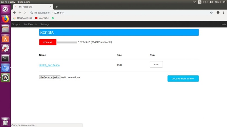Screen dimensions: 227x127
Task: Open Ubuntu Software from the dock
Action: coord(5,38)
